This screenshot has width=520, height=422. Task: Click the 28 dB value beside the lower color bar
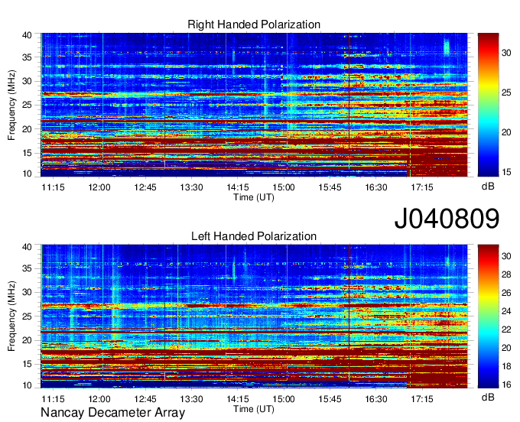[x=506, y=274]
